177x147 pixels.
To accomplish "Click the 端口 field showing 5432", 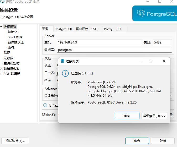I will 163,42.
